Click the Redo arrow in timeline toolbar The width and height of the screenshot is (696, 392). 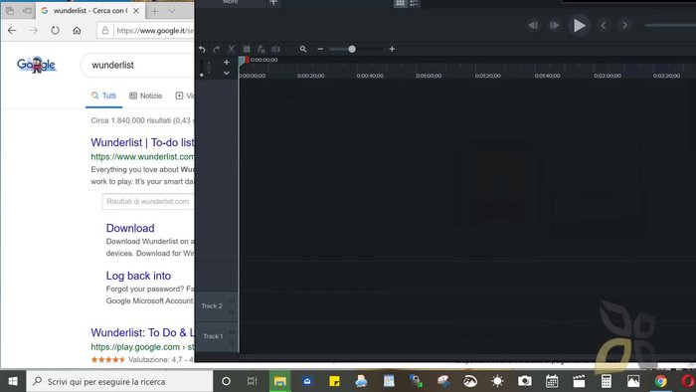pyautogui.click(x=217, y=50)
